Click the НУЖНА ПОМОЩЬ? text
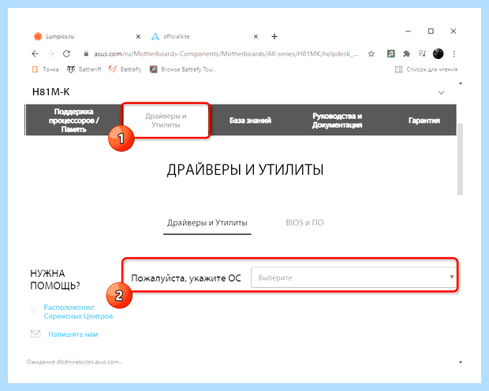 55,279
